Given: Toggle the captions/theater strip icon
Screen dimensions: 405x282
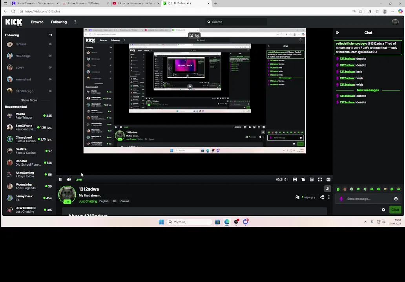Looking at the screenshot, I should [x=295, y=179].
